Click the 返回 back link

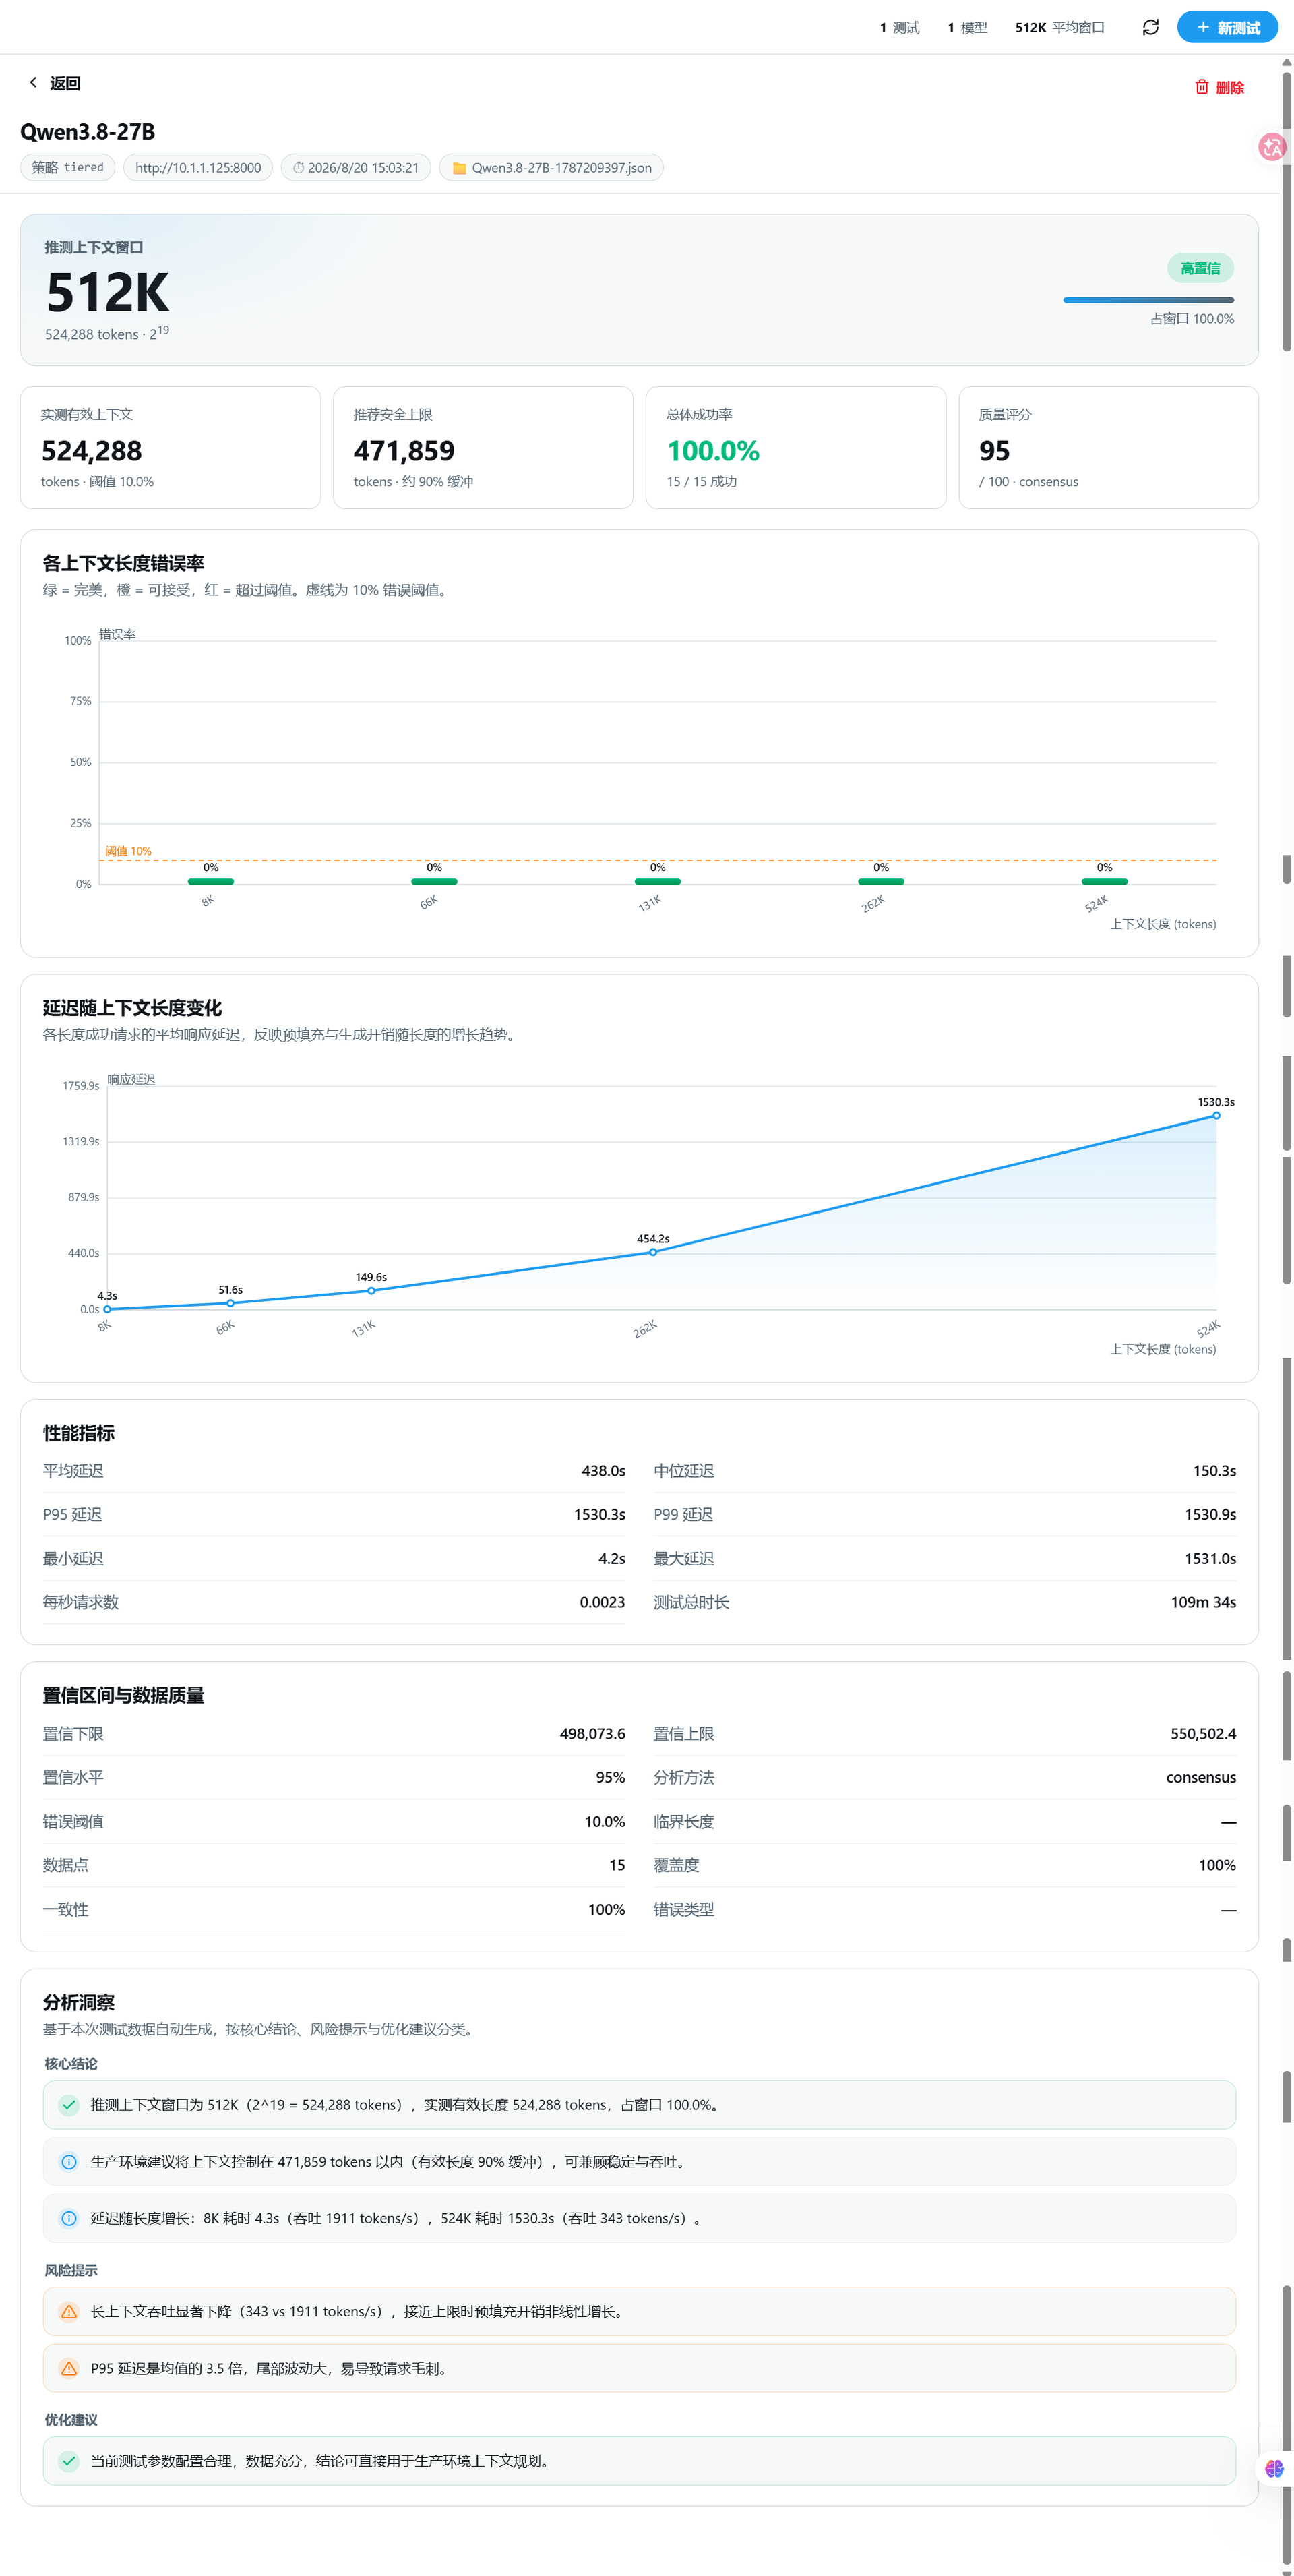[x=54, y=83]
